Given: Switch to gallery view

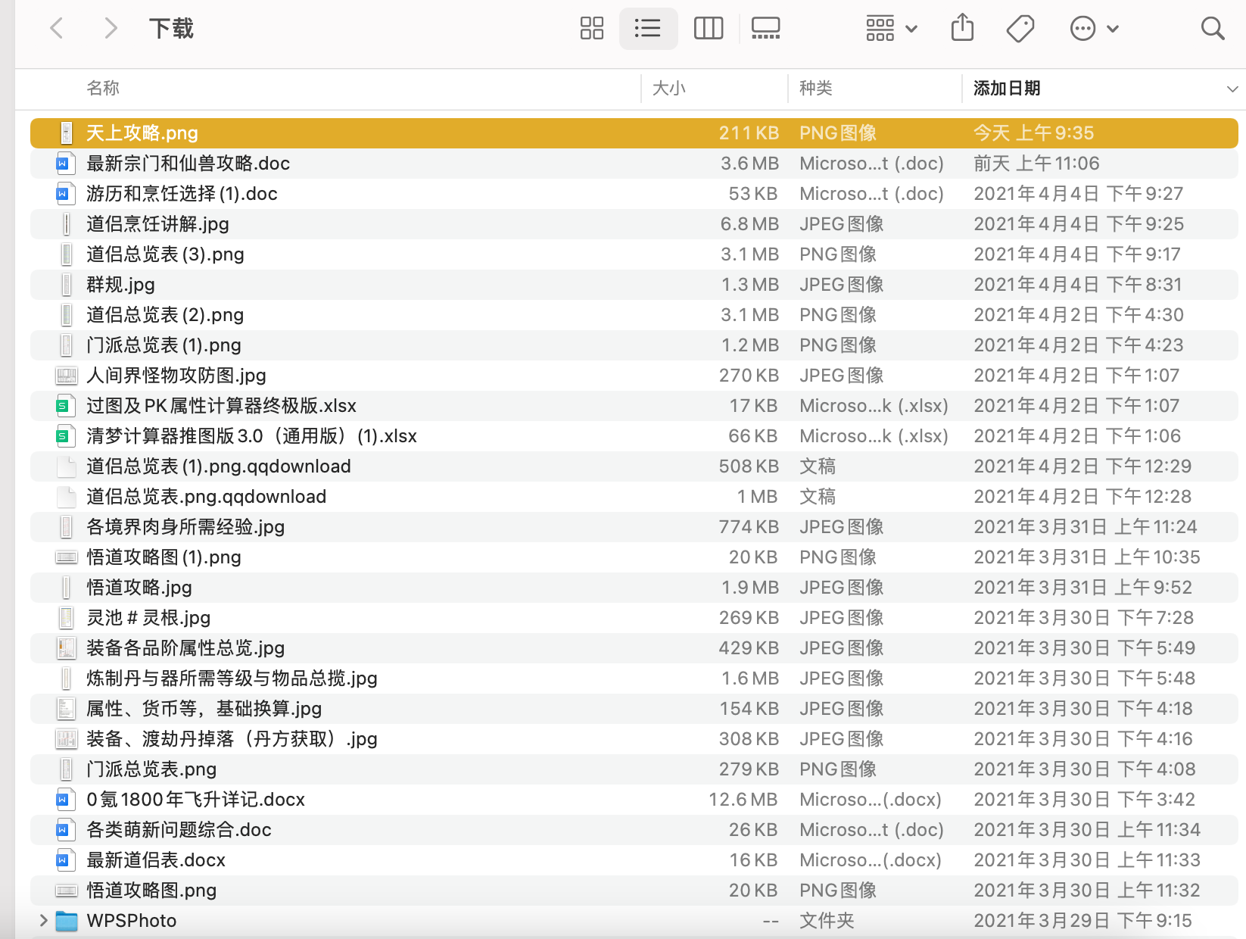Looking at the screenshot, I should click(x=765, y=29).
